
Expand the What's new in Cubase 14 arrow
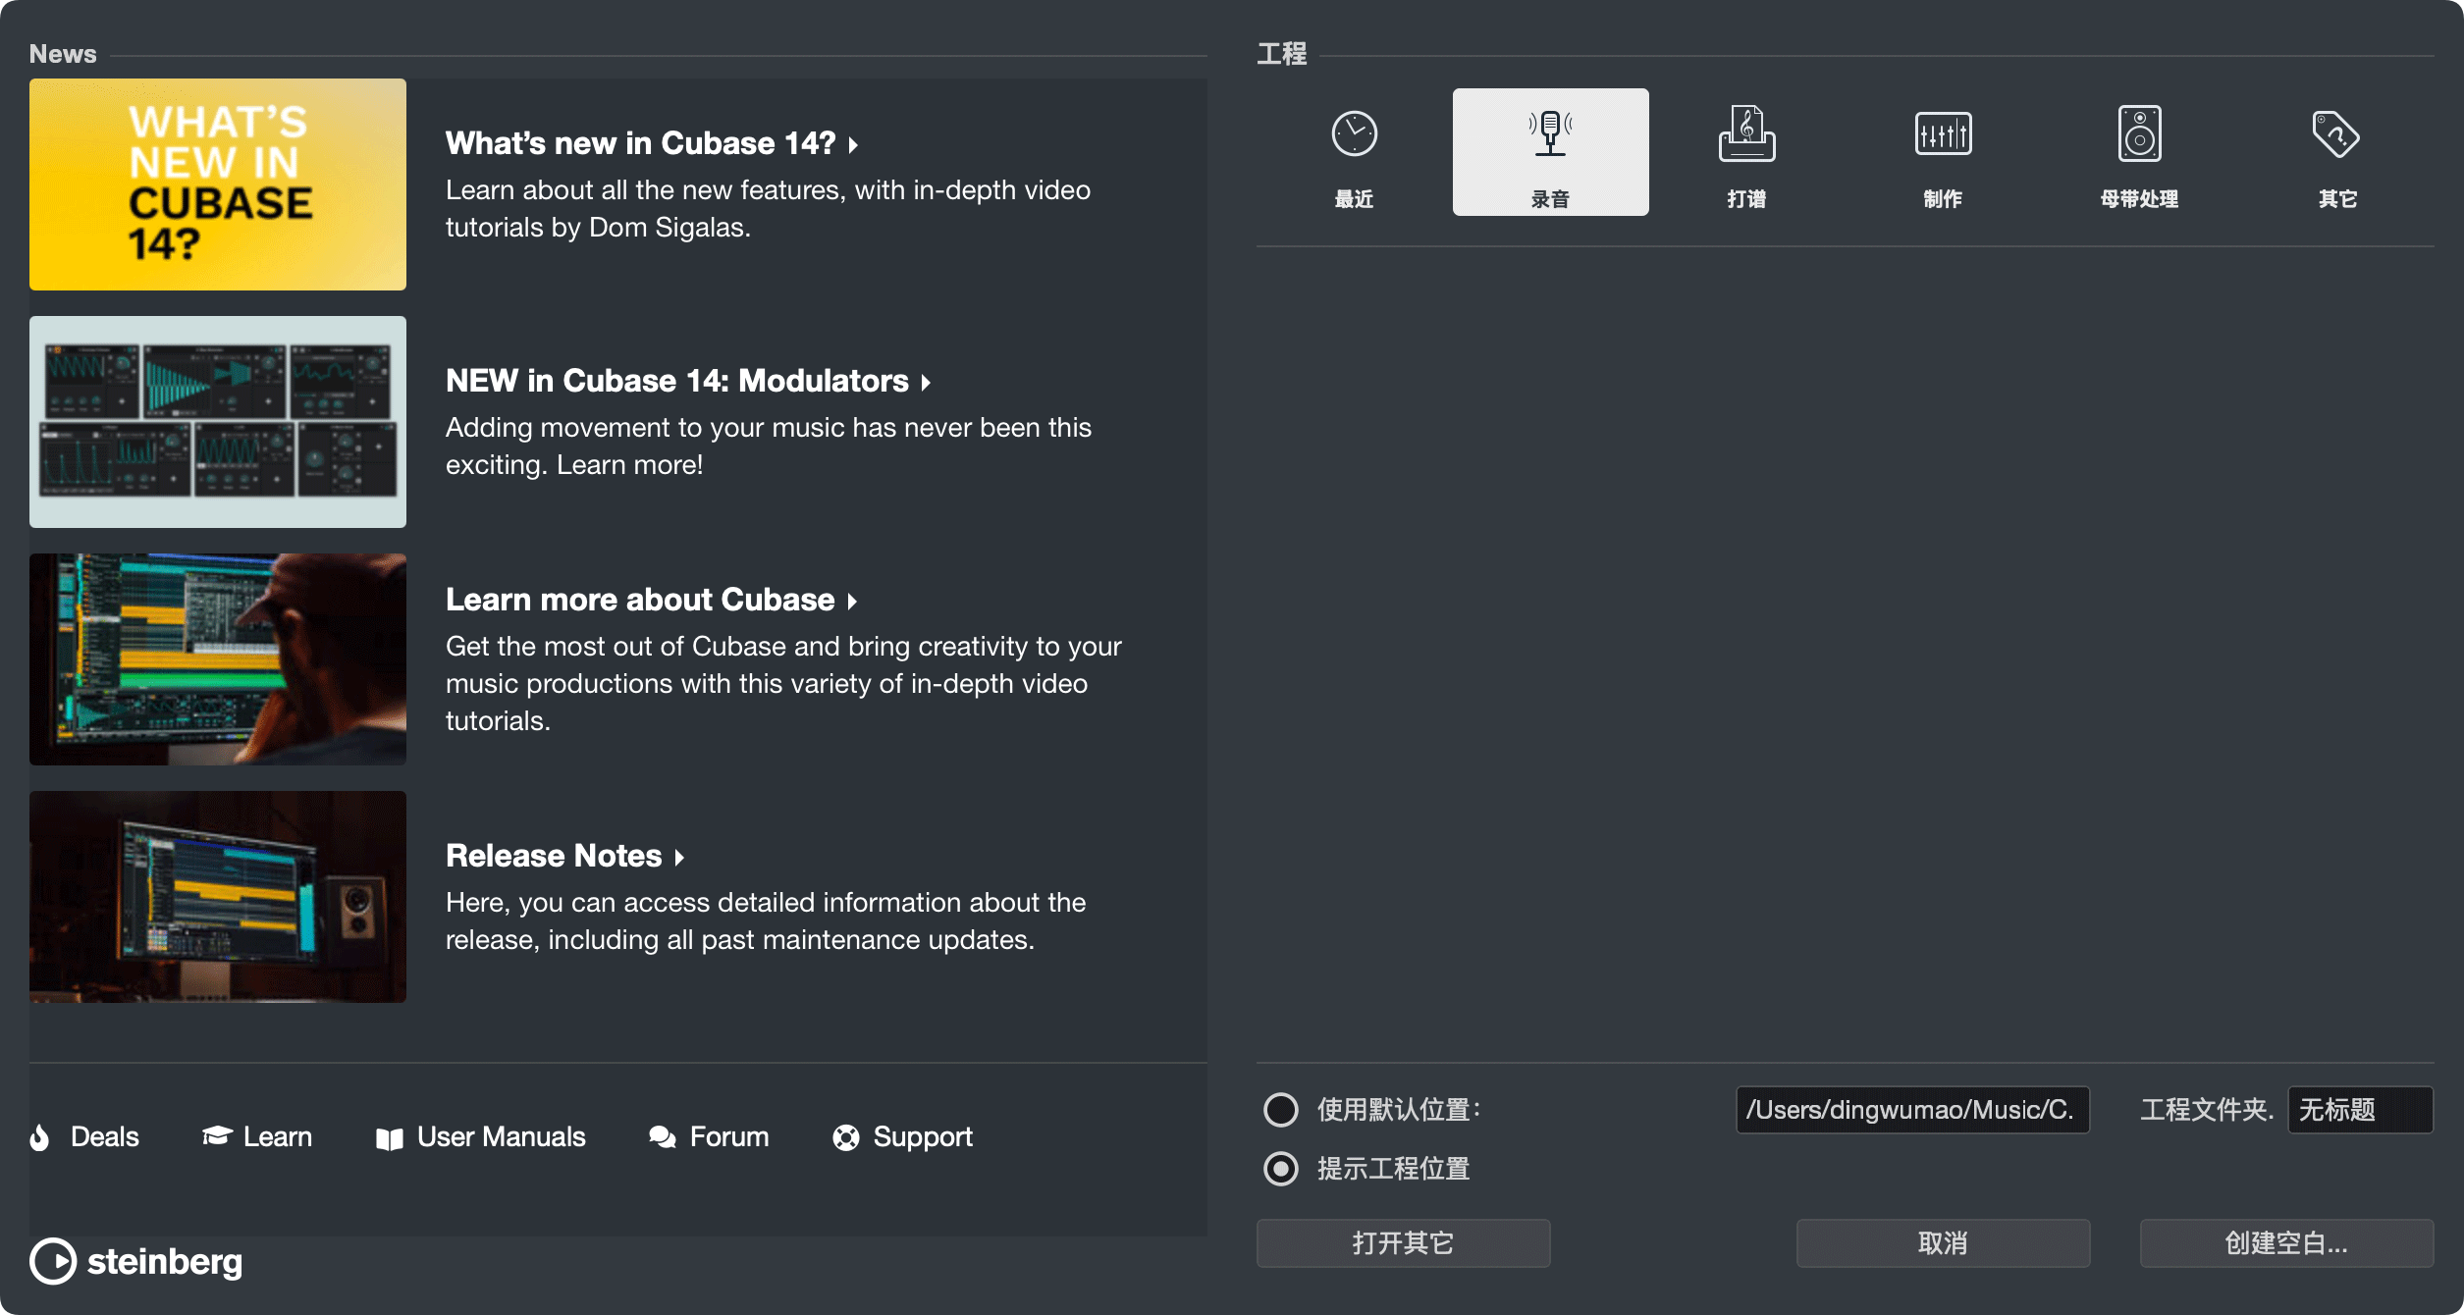tap(853, 145)
